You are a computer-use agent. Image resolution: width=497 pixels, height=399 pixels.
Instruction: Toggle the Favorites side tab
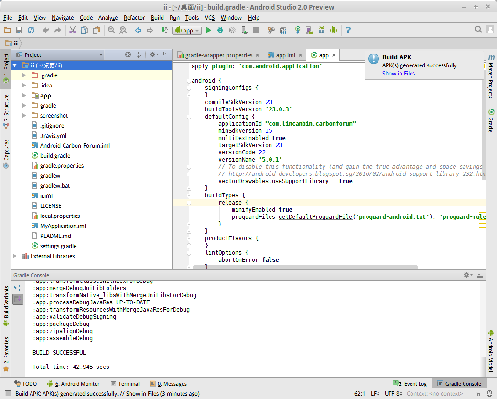click(x=6, y=354)
